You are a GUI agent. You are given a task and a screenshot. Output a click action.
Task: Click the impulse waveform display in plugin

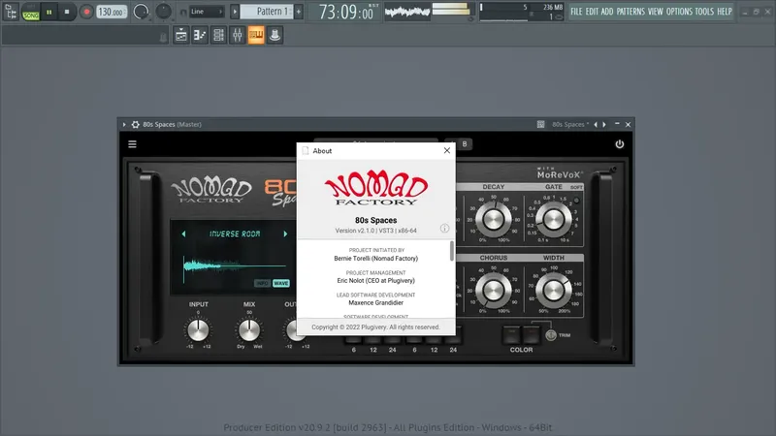tap(233, 265)
